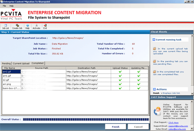Click the Upload Status column header
Screen dimensions: 194x131
(120, 68)
